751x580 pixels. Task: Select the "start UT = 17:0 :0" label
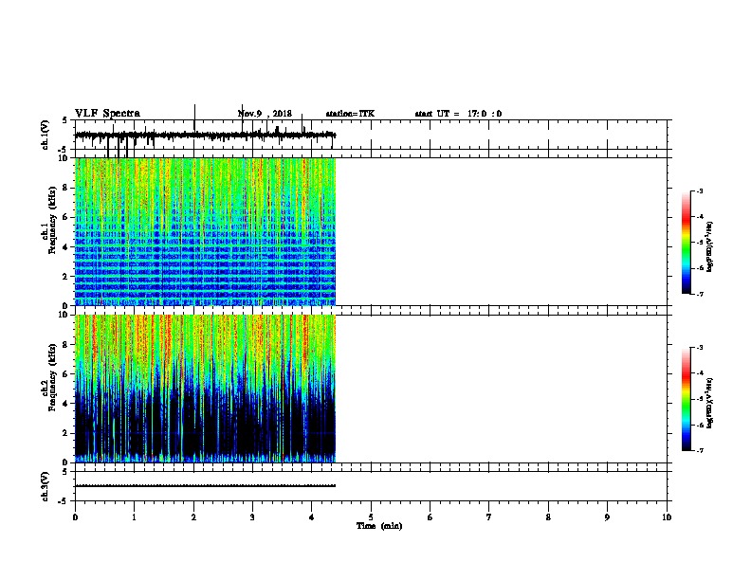[x=458, y=114]
